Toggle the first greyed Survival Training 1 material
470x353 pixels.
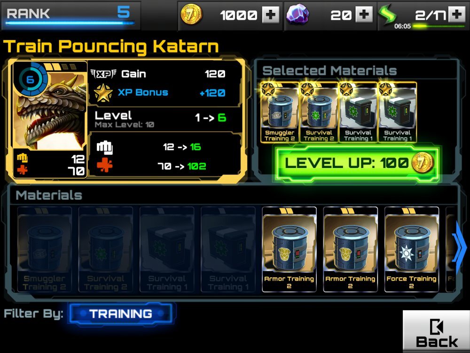point(167,249)
